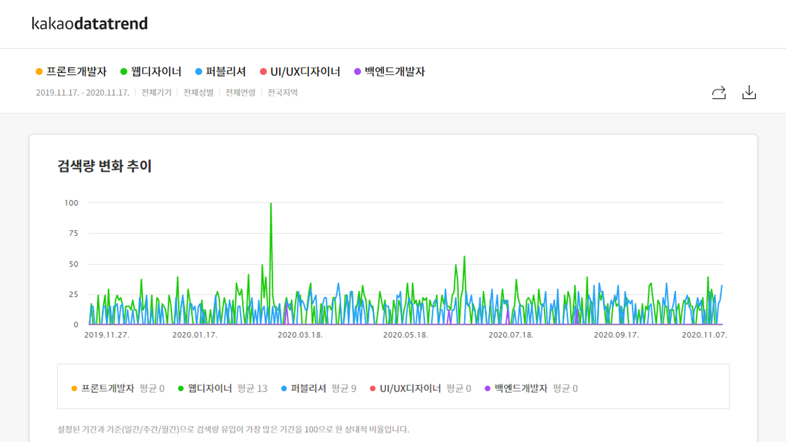
Task: Click the yellow dot beside 프론트개발자
Action: pos(38,71)
